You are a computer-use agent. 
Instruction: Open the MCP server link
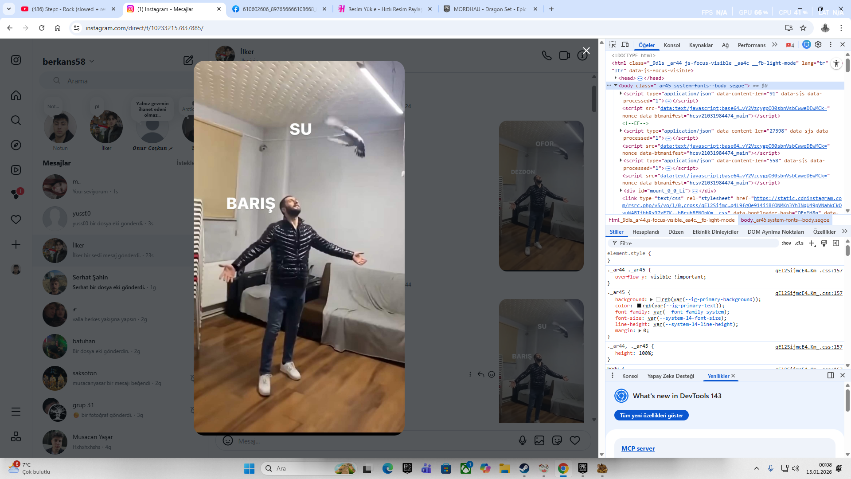(638, 448)
